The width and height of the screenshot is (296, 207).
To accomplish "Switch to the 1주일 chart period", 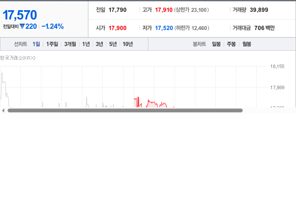I will coord(52,44).
